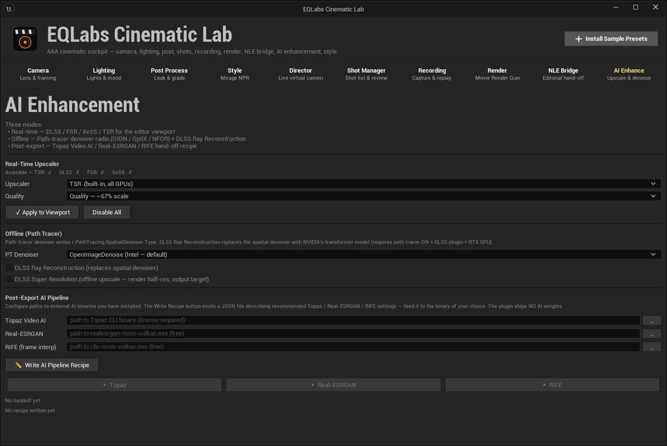The image size is (667, 446).
Task: Enable DLSS Ray Reconstruction checkbox
Action: (x=9, y=268)
